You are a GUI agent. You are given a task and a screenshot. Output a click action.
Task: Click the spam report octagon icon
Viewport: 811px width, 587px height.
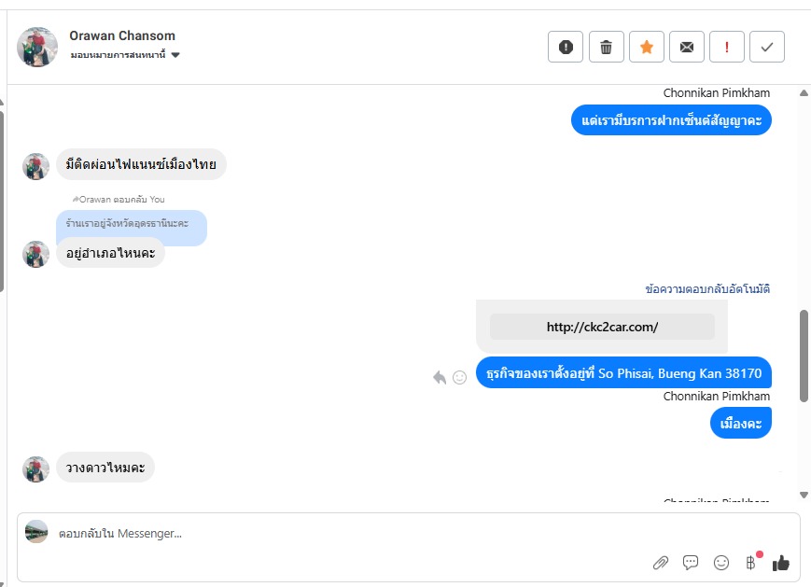(x=566, y=47)
